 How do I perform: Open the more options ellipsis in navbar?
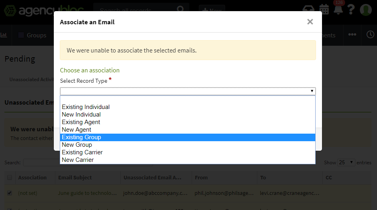coord(352,35)
